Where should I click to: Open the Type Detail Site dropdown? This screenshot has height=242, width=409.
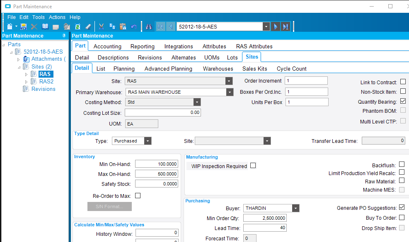(267, 141)
